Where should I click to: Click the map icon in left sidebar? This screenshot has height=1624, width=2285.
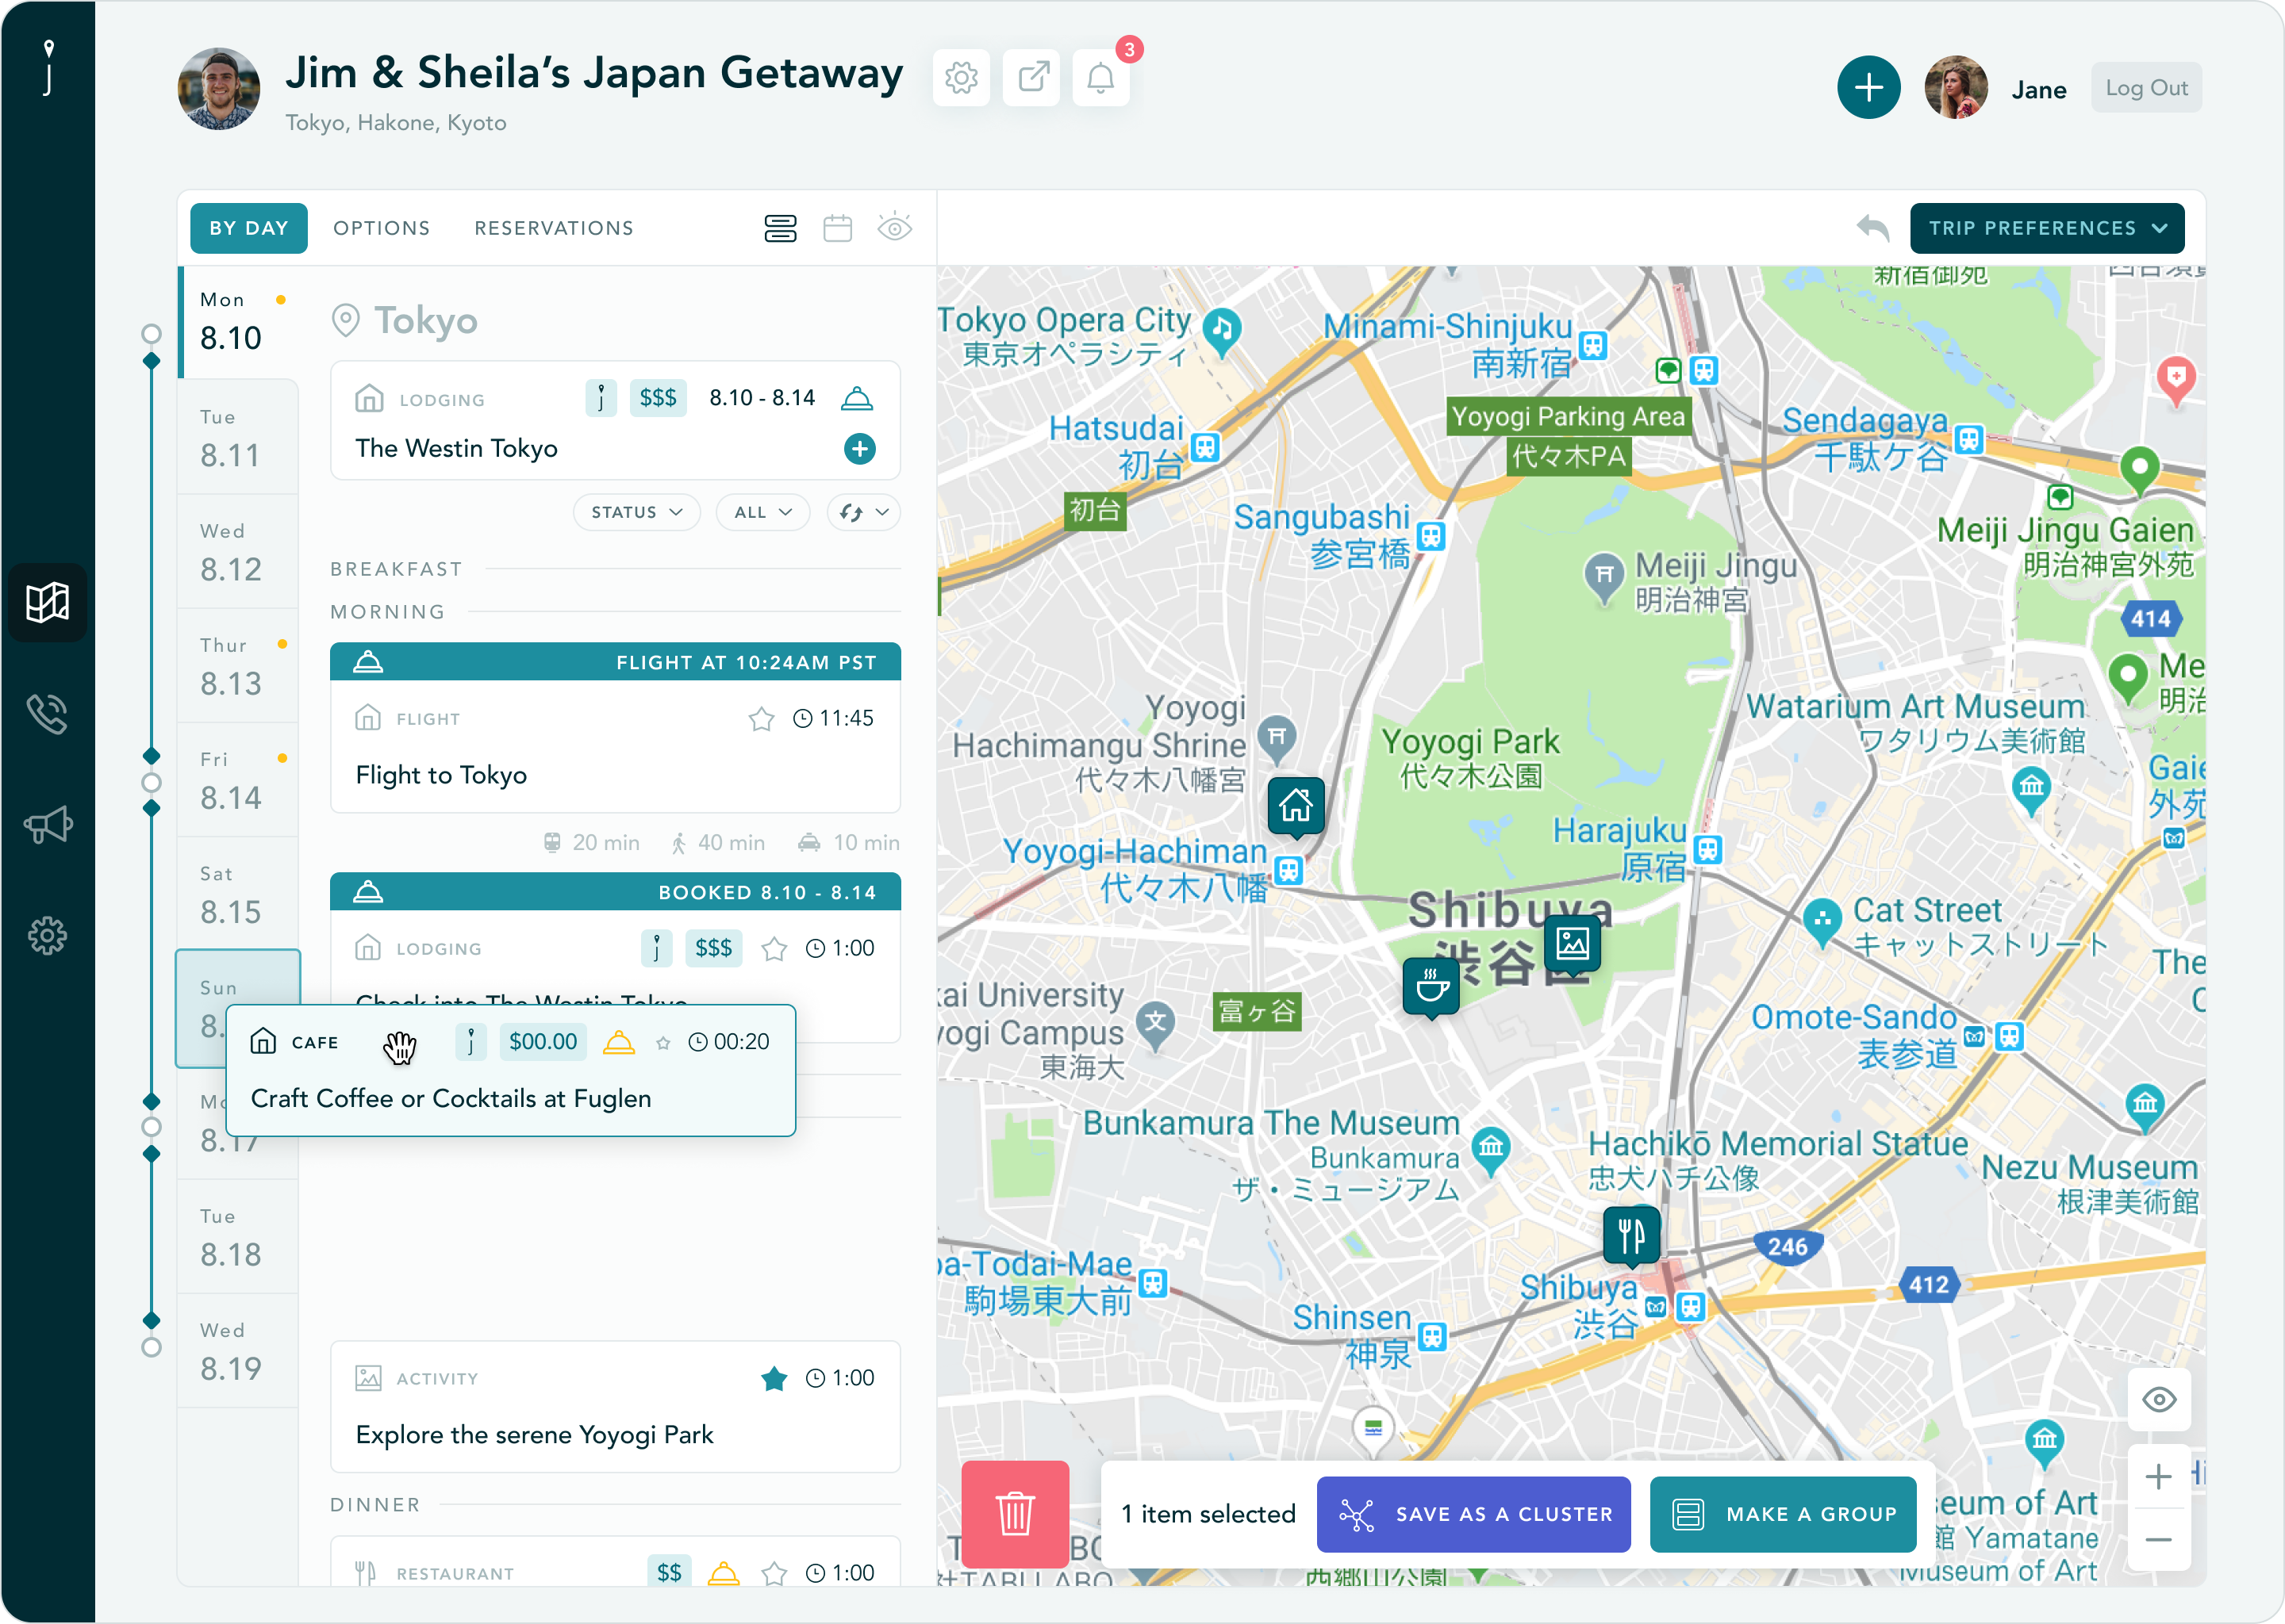[x=47, y=602]
